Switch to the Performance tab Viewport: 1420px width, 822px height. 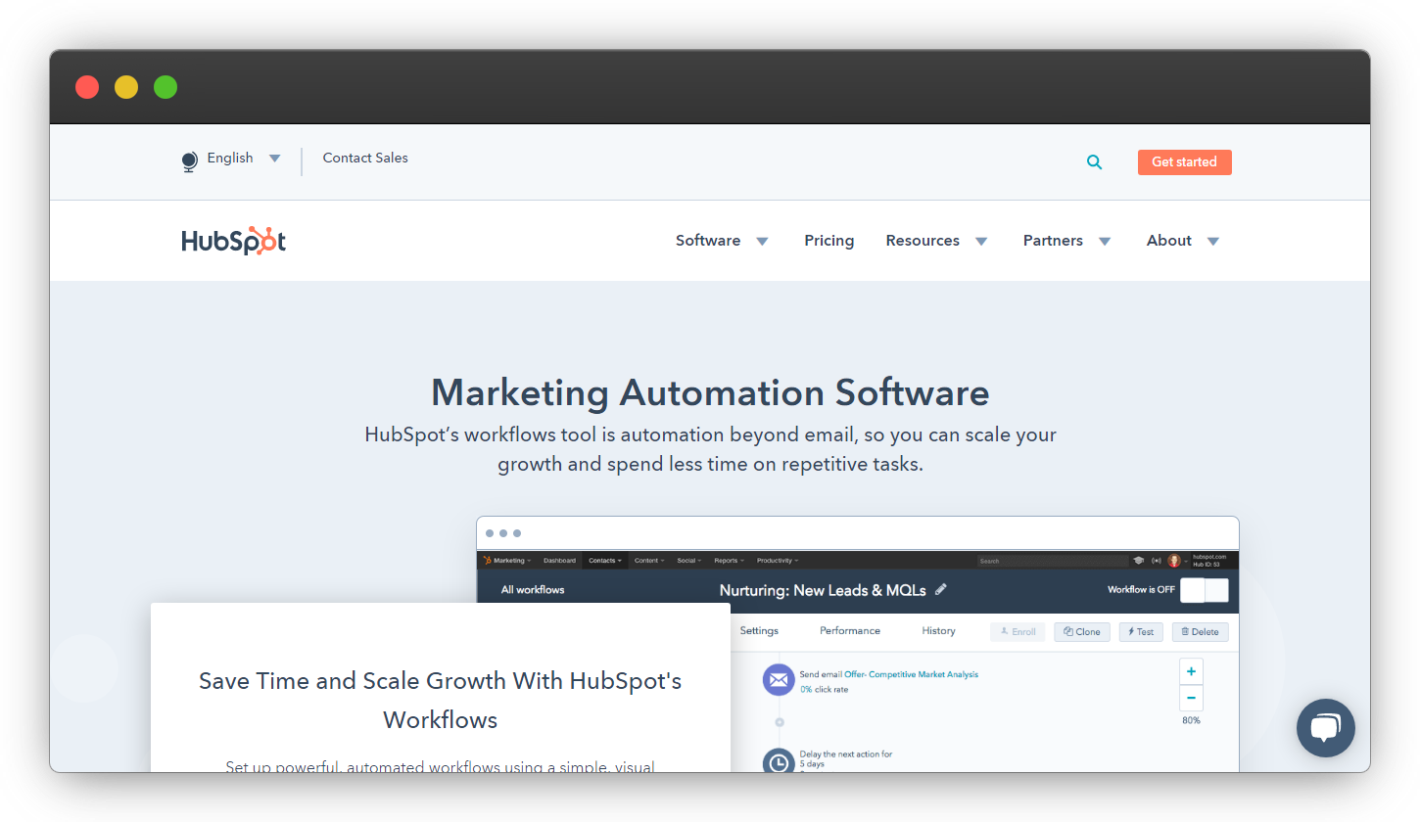850,631
